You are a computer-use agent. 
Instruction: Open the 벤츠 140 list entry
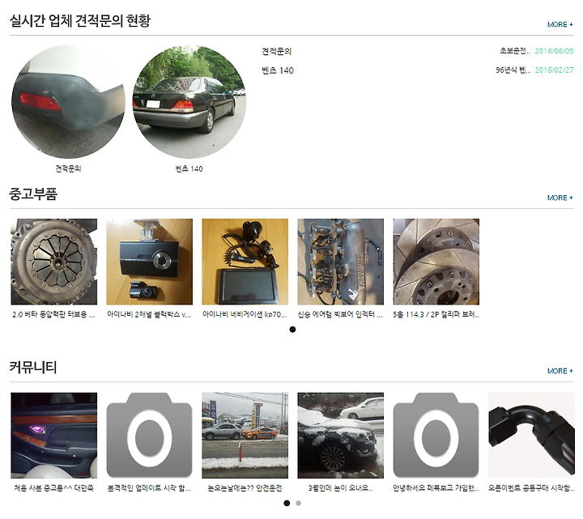tap(278, 70)
